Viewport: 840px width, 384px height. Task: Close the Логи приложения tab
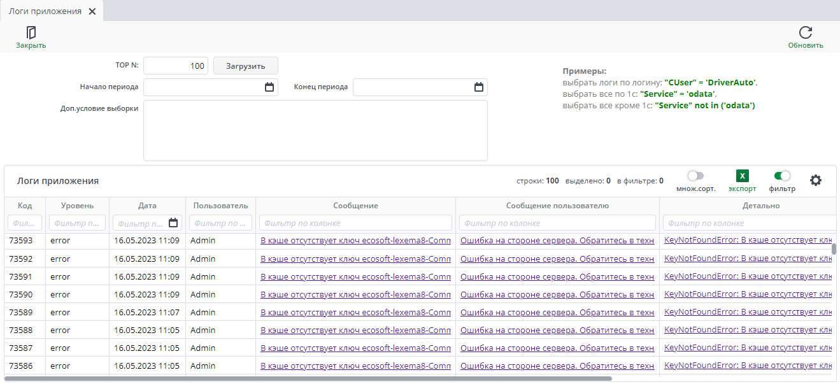click(x=92, y=11)
